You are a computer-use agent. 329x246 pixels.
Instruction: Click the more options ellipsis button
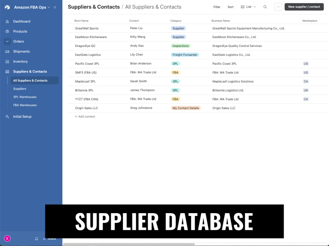tap(278, 7)
